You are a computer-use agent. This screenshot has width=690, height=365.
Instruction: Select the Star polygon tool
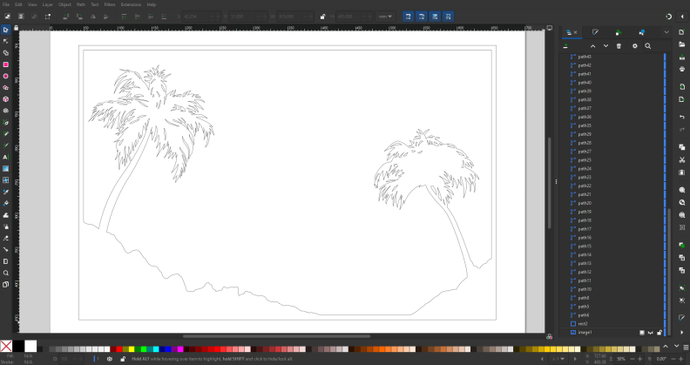point(5,87)
